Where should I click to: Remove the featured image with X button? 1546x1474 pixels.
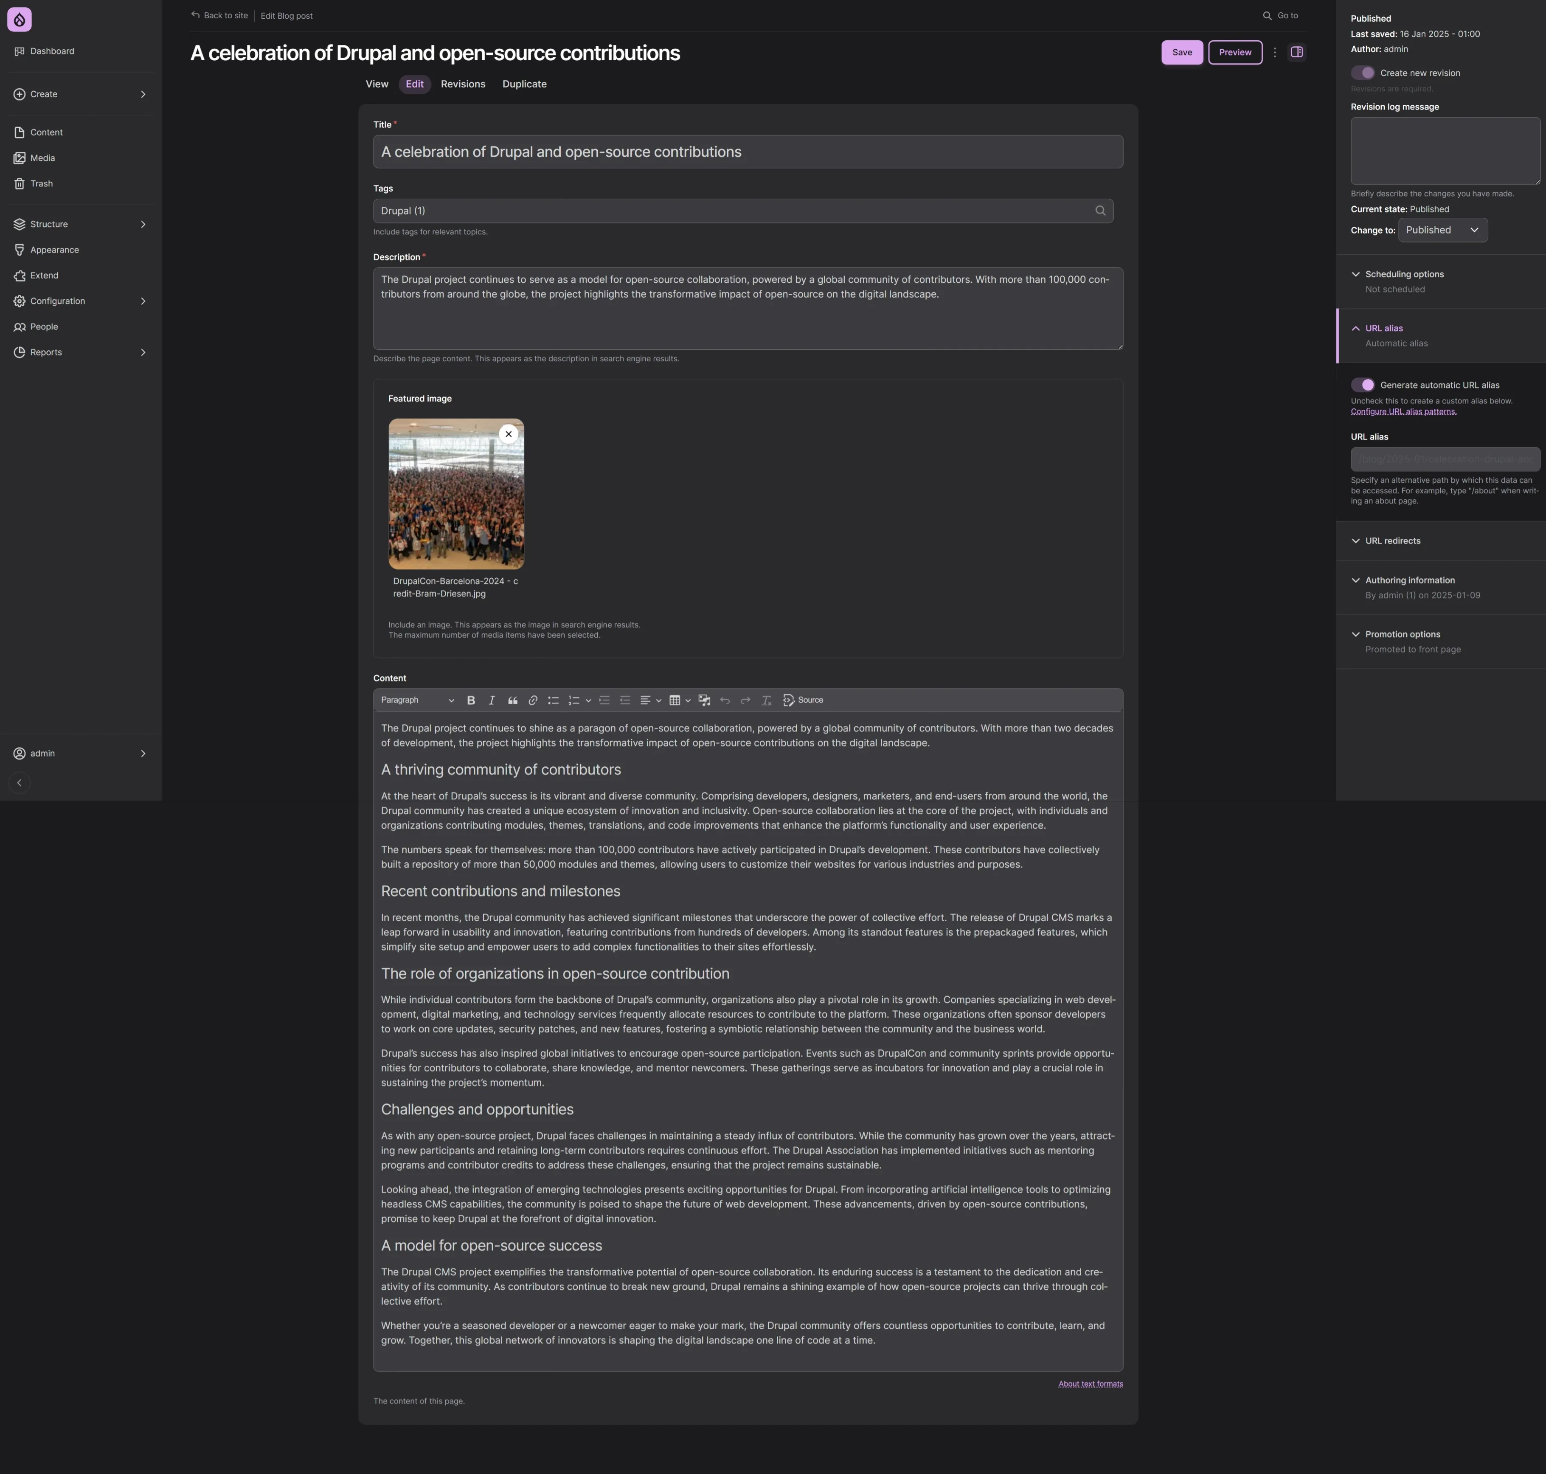(508, 434)
